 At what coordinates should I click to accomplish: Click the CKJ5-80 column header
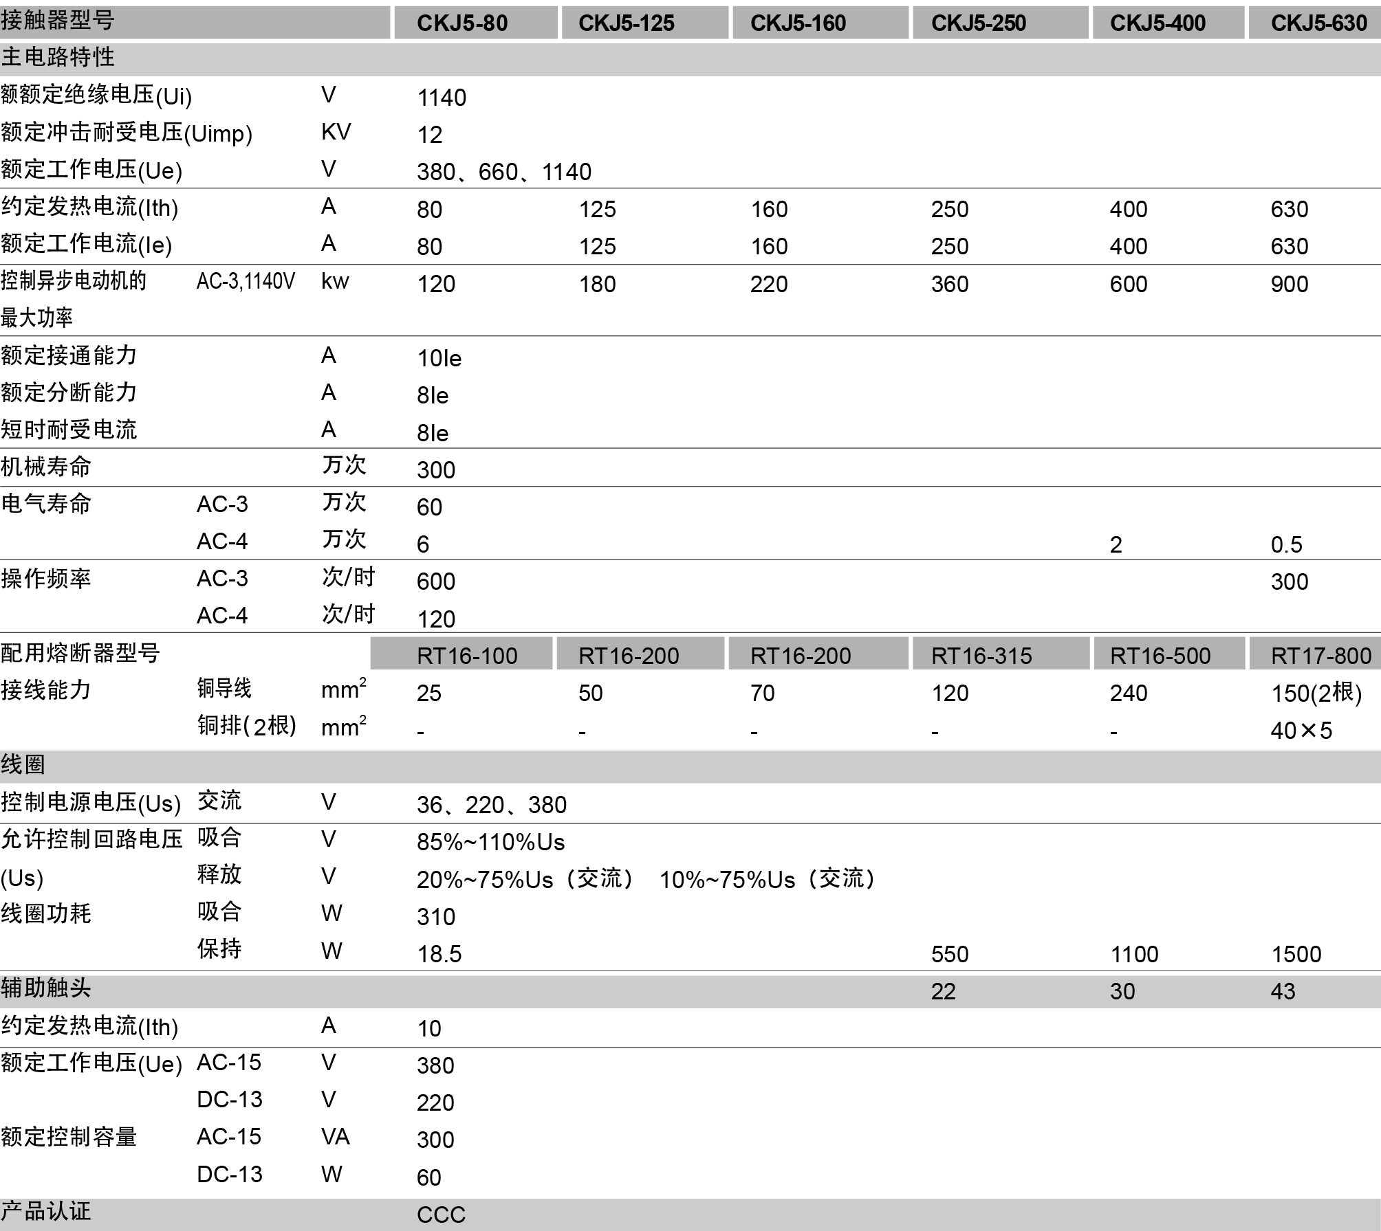[x=462, y=23]
